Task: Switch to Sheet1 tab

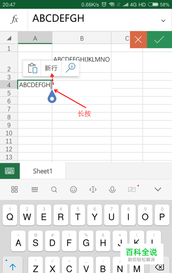Action: pyautogui.click(x=42, y=171)
